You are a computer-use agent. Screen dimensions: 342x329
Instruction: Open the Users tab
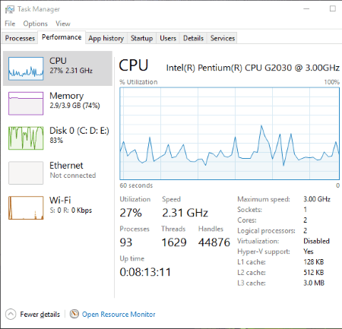click(168, 38)
